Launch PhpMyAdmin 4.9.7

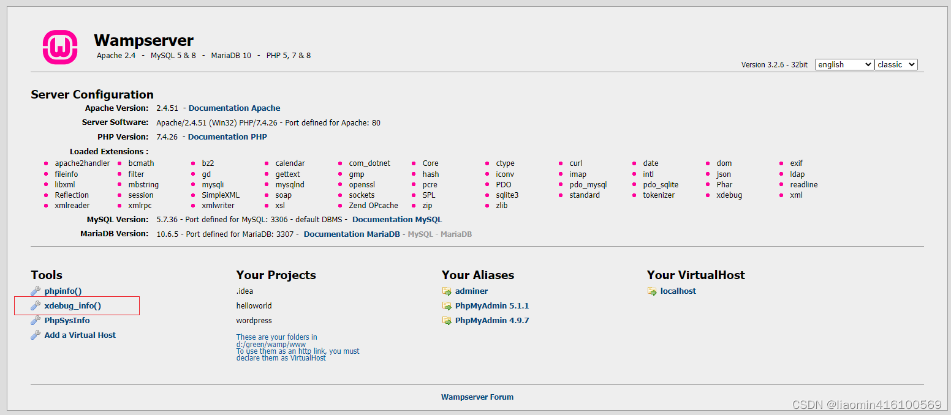492,320
